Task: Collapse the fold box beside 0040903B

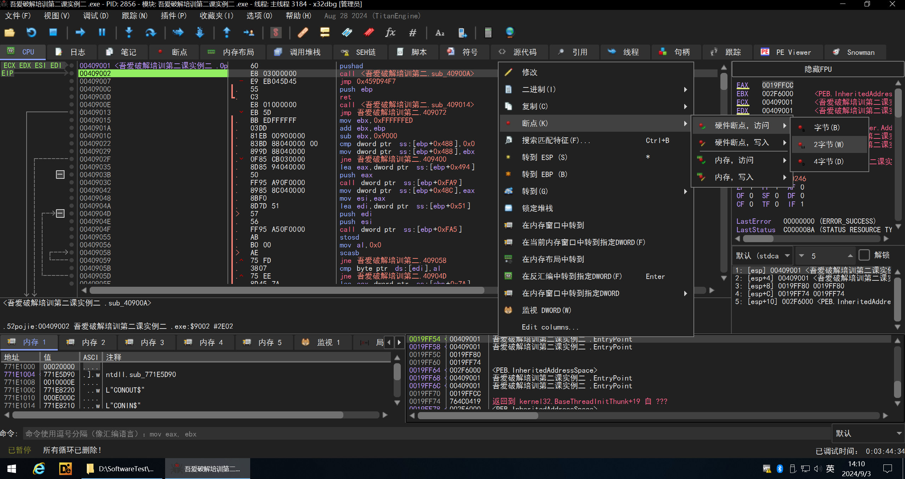Action: coord(60,175)
